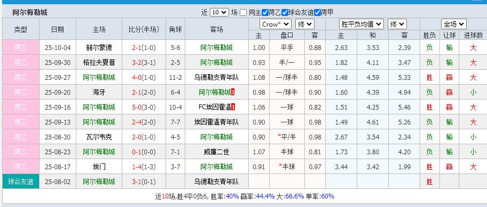Click the date 25-09-16

58,107
